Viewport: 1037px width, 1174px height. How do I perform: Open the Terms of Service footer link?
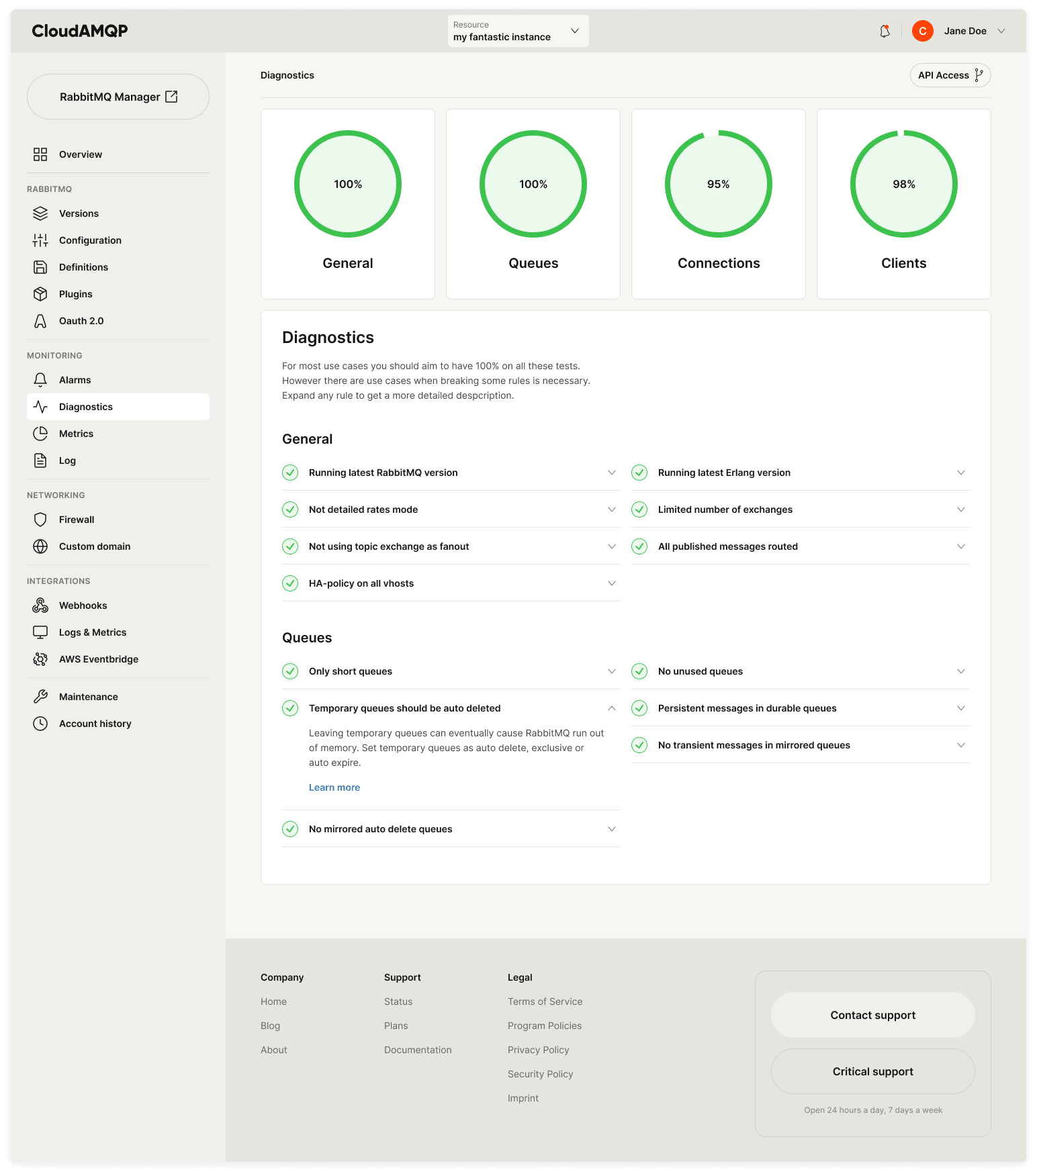point(545,1001)
